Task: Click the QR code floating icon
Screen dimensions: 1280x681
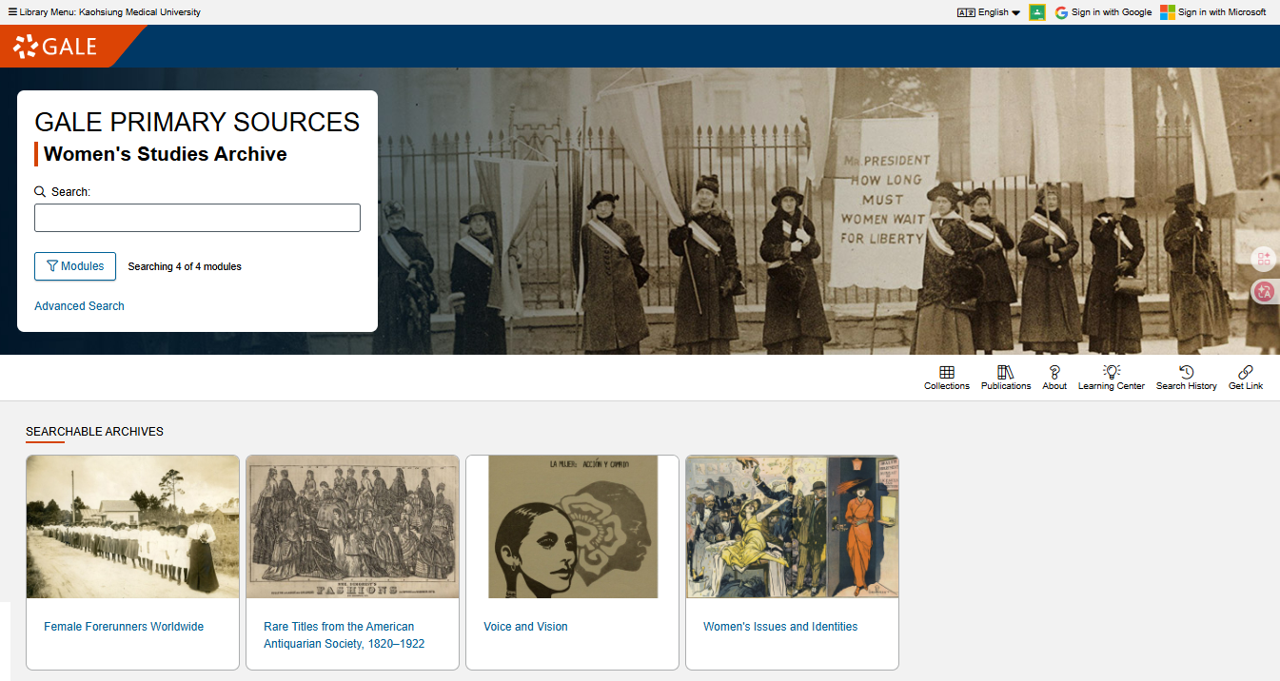Action: point(1264,258)
